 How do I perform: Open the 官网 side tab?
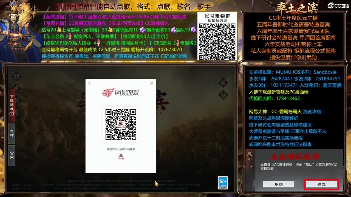coord(12,156)
